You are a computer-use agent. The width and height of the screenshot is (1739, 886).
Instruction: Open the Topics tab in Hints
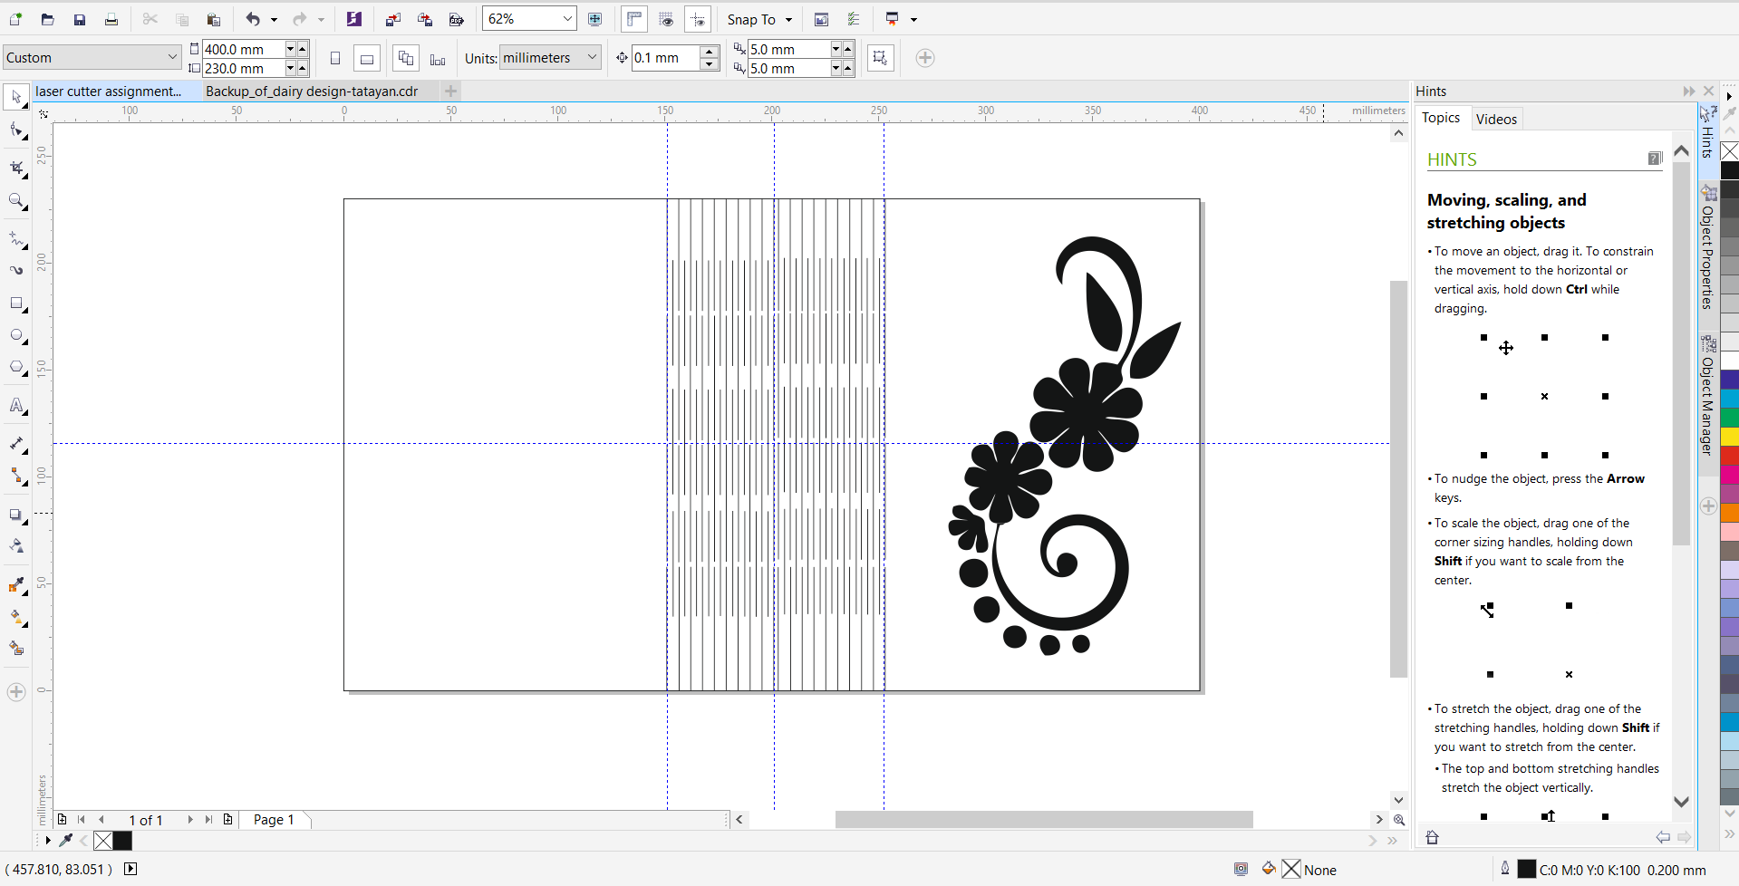1441,118
